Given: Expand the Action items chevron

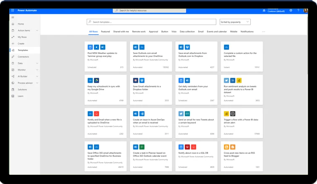Looking at the screenshot, I should point(37,31).
